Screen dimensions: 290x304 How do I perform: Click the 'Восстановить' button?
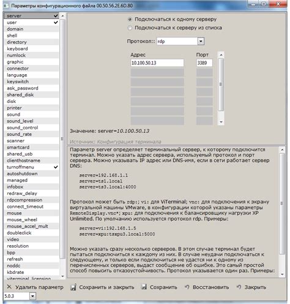207,287
